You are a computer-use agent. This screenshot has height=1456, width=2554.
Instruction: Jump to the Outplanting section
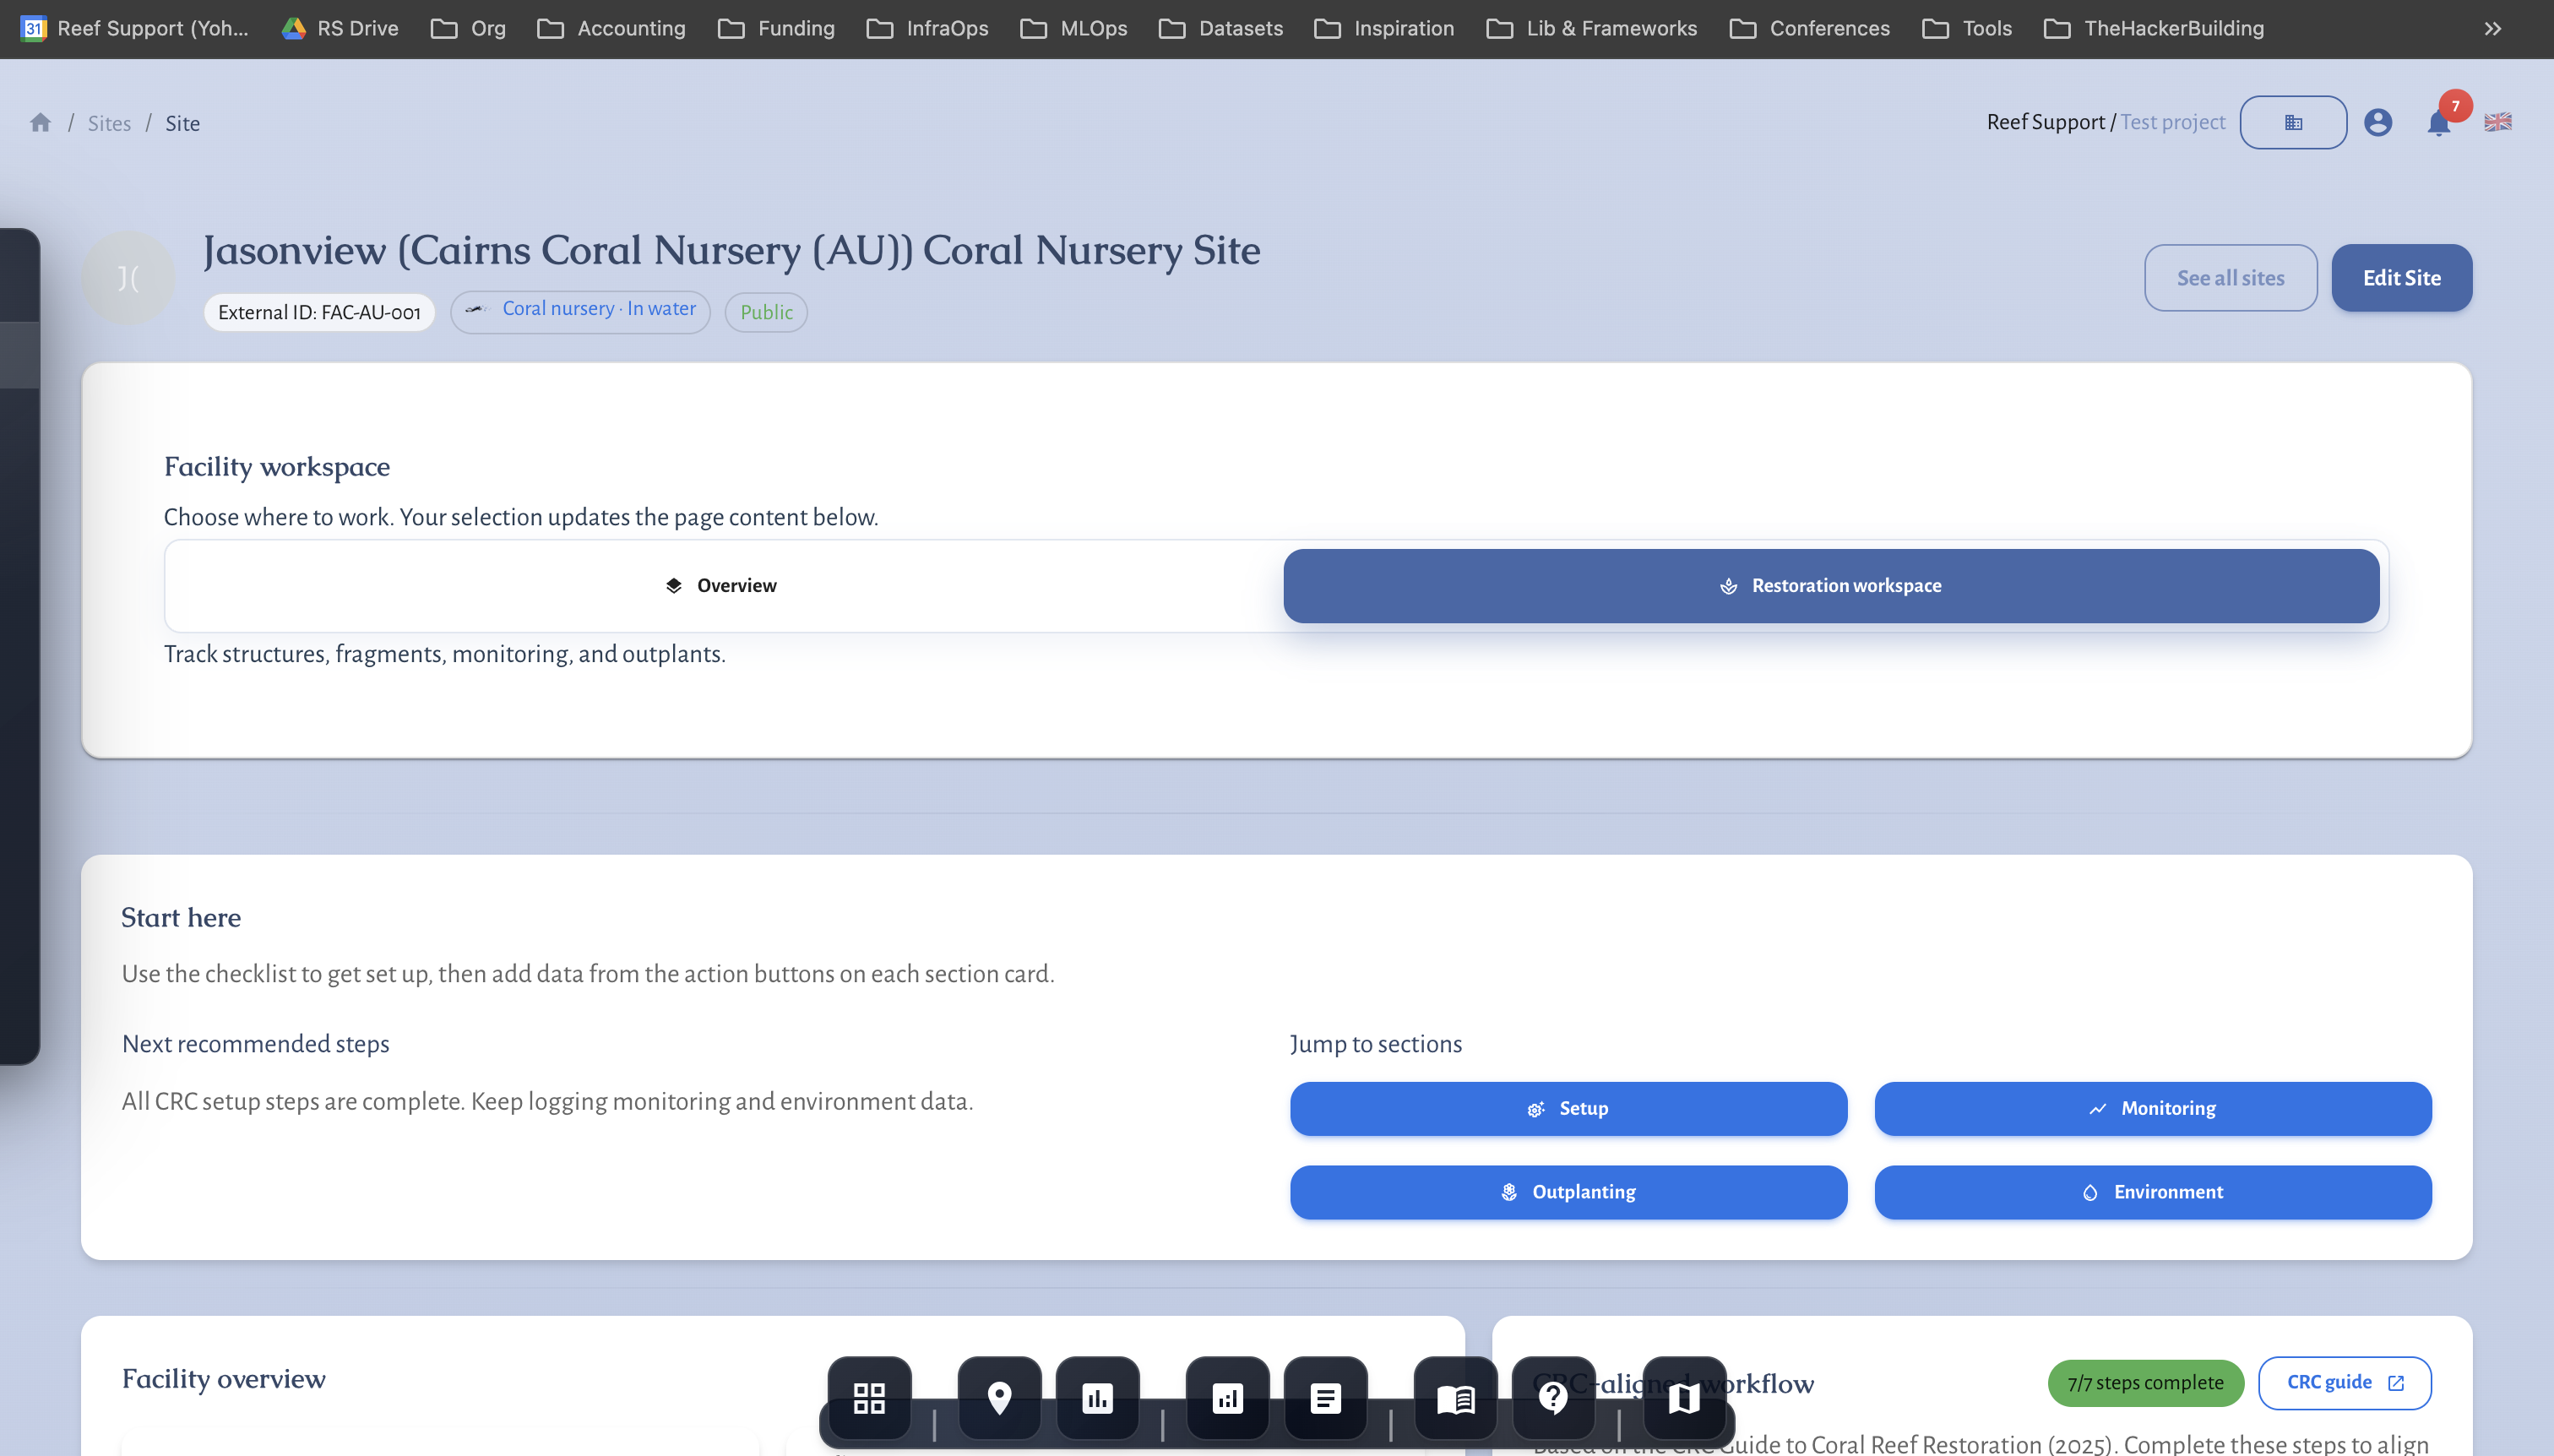1568,1192
